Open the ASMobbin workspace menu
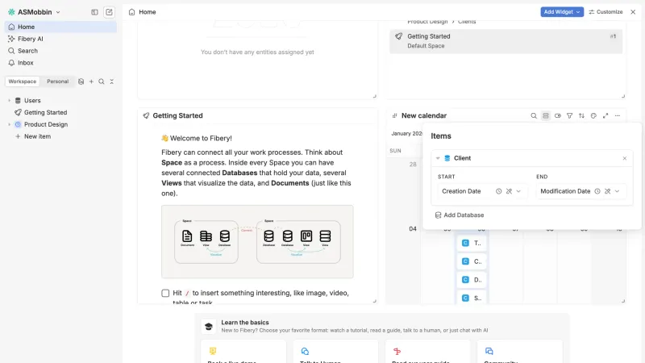 [34, 12]
